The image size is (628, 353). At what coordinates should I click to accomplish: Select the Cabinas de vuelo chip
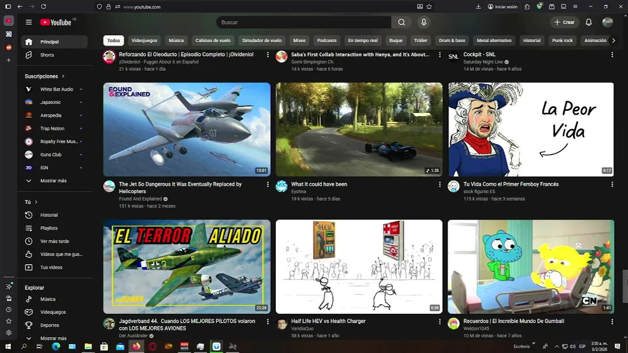point(213,41)
